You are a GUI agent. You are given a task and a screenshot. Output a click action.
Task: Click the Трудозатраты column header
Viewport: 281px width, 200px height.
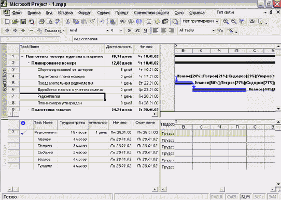[73, 123]
